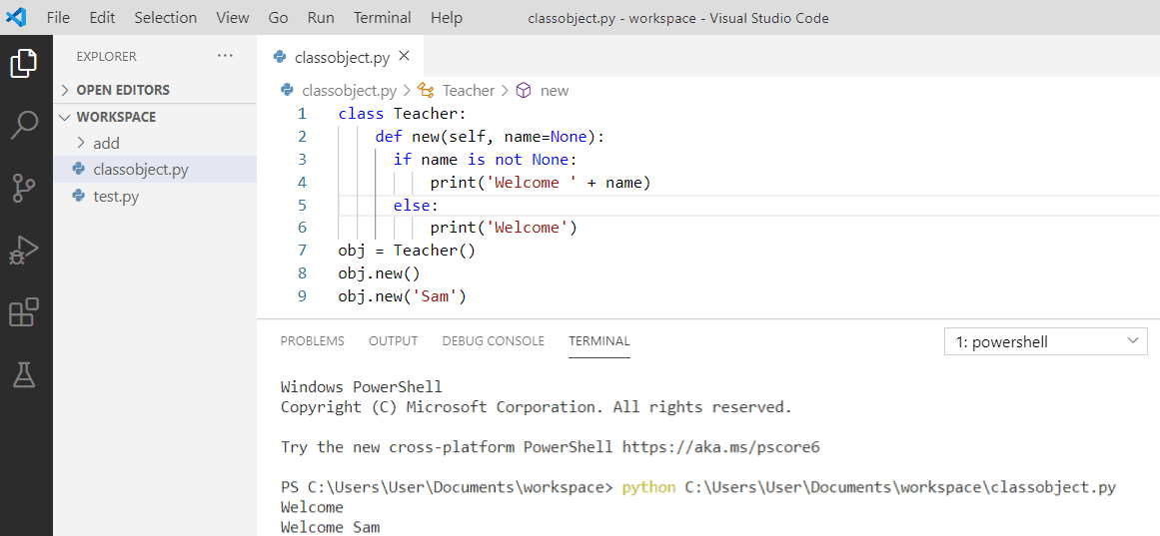Open the Explorer view in activity bar
Viewport: 1160px width, 536px height.
click(24, 63)
